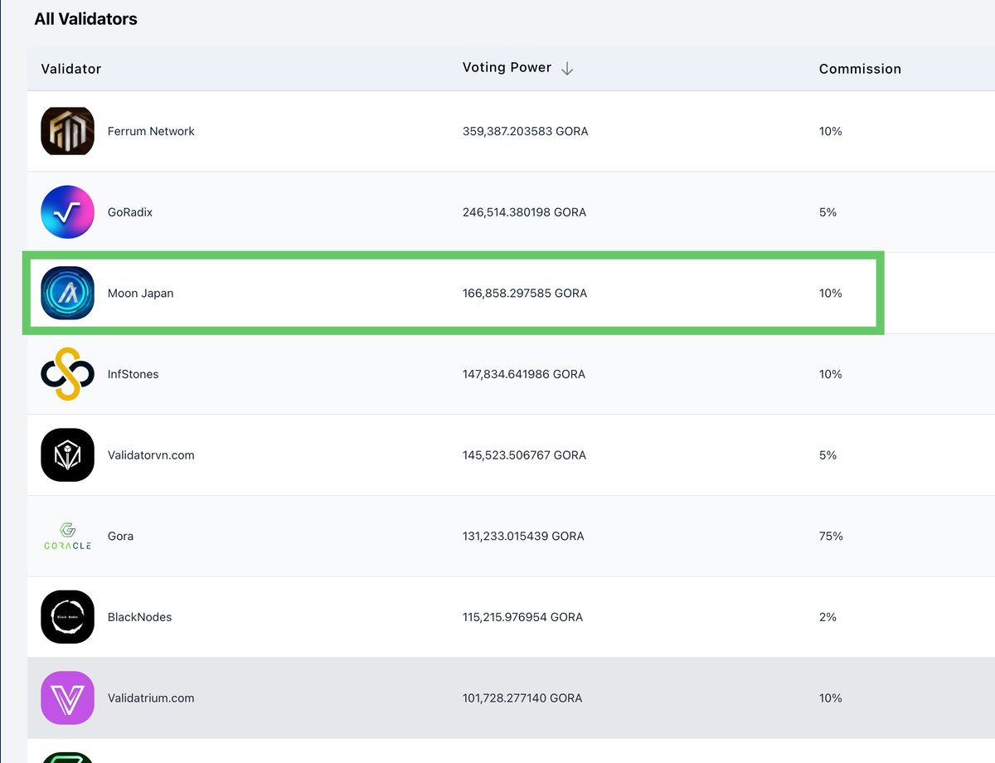Click the Validatrium.com validator logo
995x763 pixels.
[x=67, y=697]
